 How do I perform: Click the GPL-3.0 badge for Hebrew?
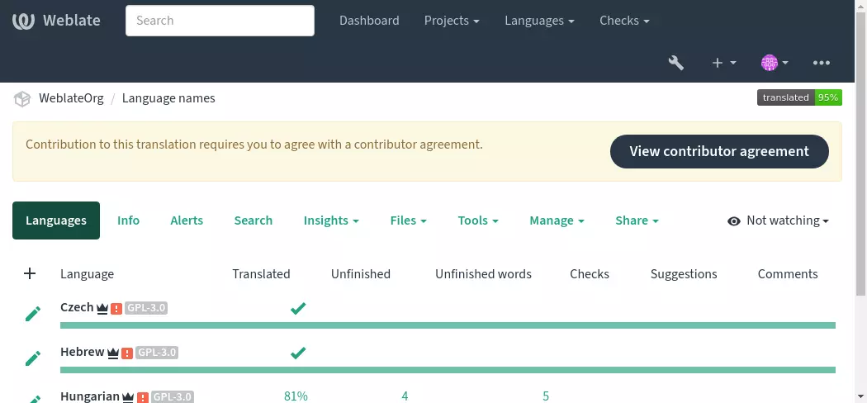tap(157, 352)
